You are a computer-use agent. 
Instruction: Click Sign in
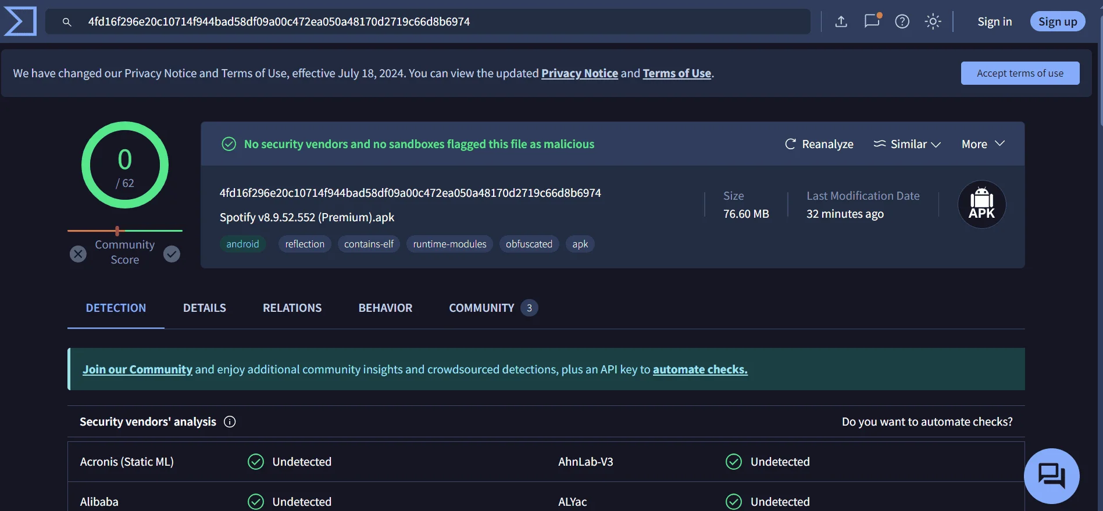coord(995,21)
